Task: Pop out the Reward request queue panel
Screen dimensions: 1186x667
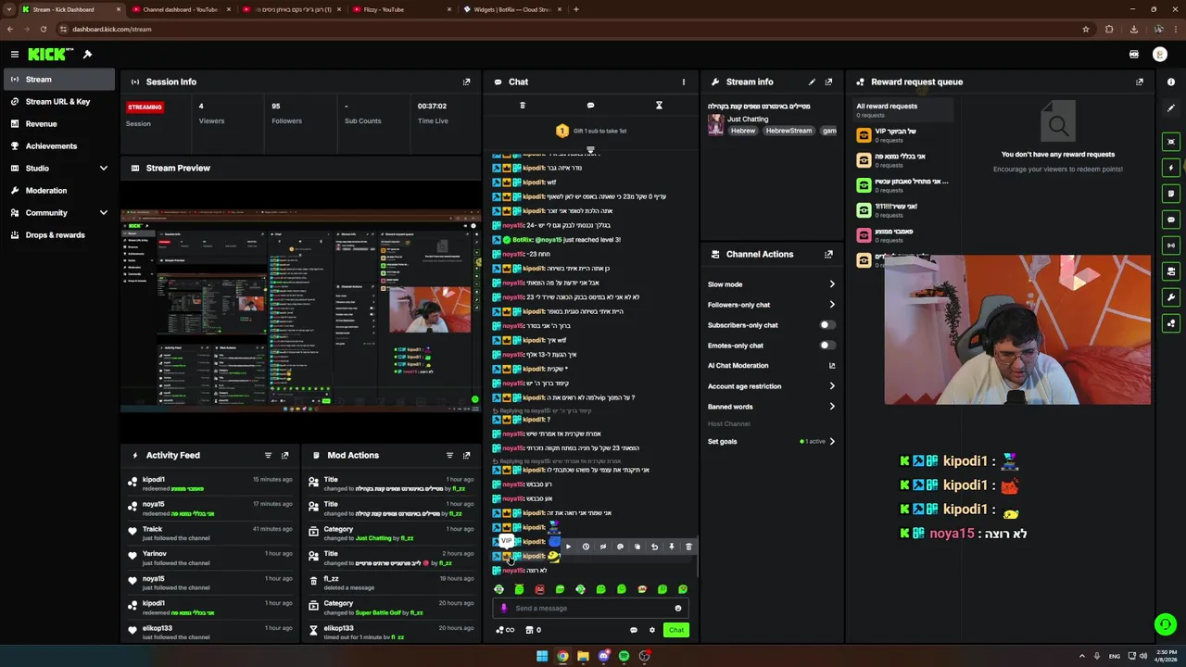Action: point(1140,82)
